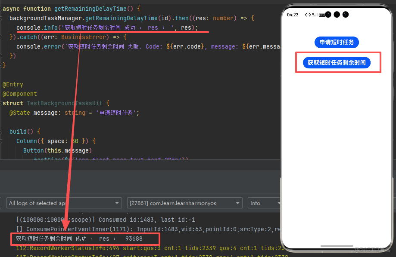Click the Column({ space: 30 }) line
Screen dimensions: 396x257
56,141
